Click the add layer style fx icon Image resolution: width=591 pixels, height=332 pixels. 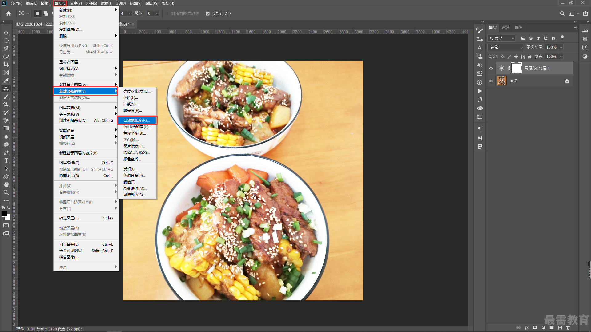tap(527, 328)
